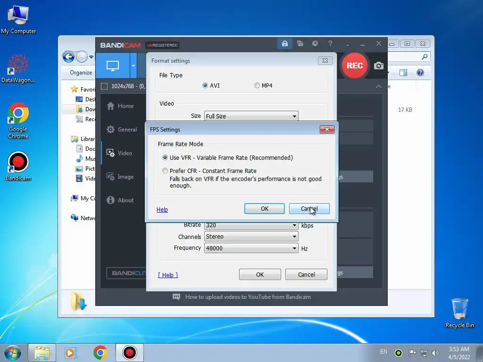The image size is (483, 362).
Task: Click the red REC record button
Action: (x=355, y=65)
